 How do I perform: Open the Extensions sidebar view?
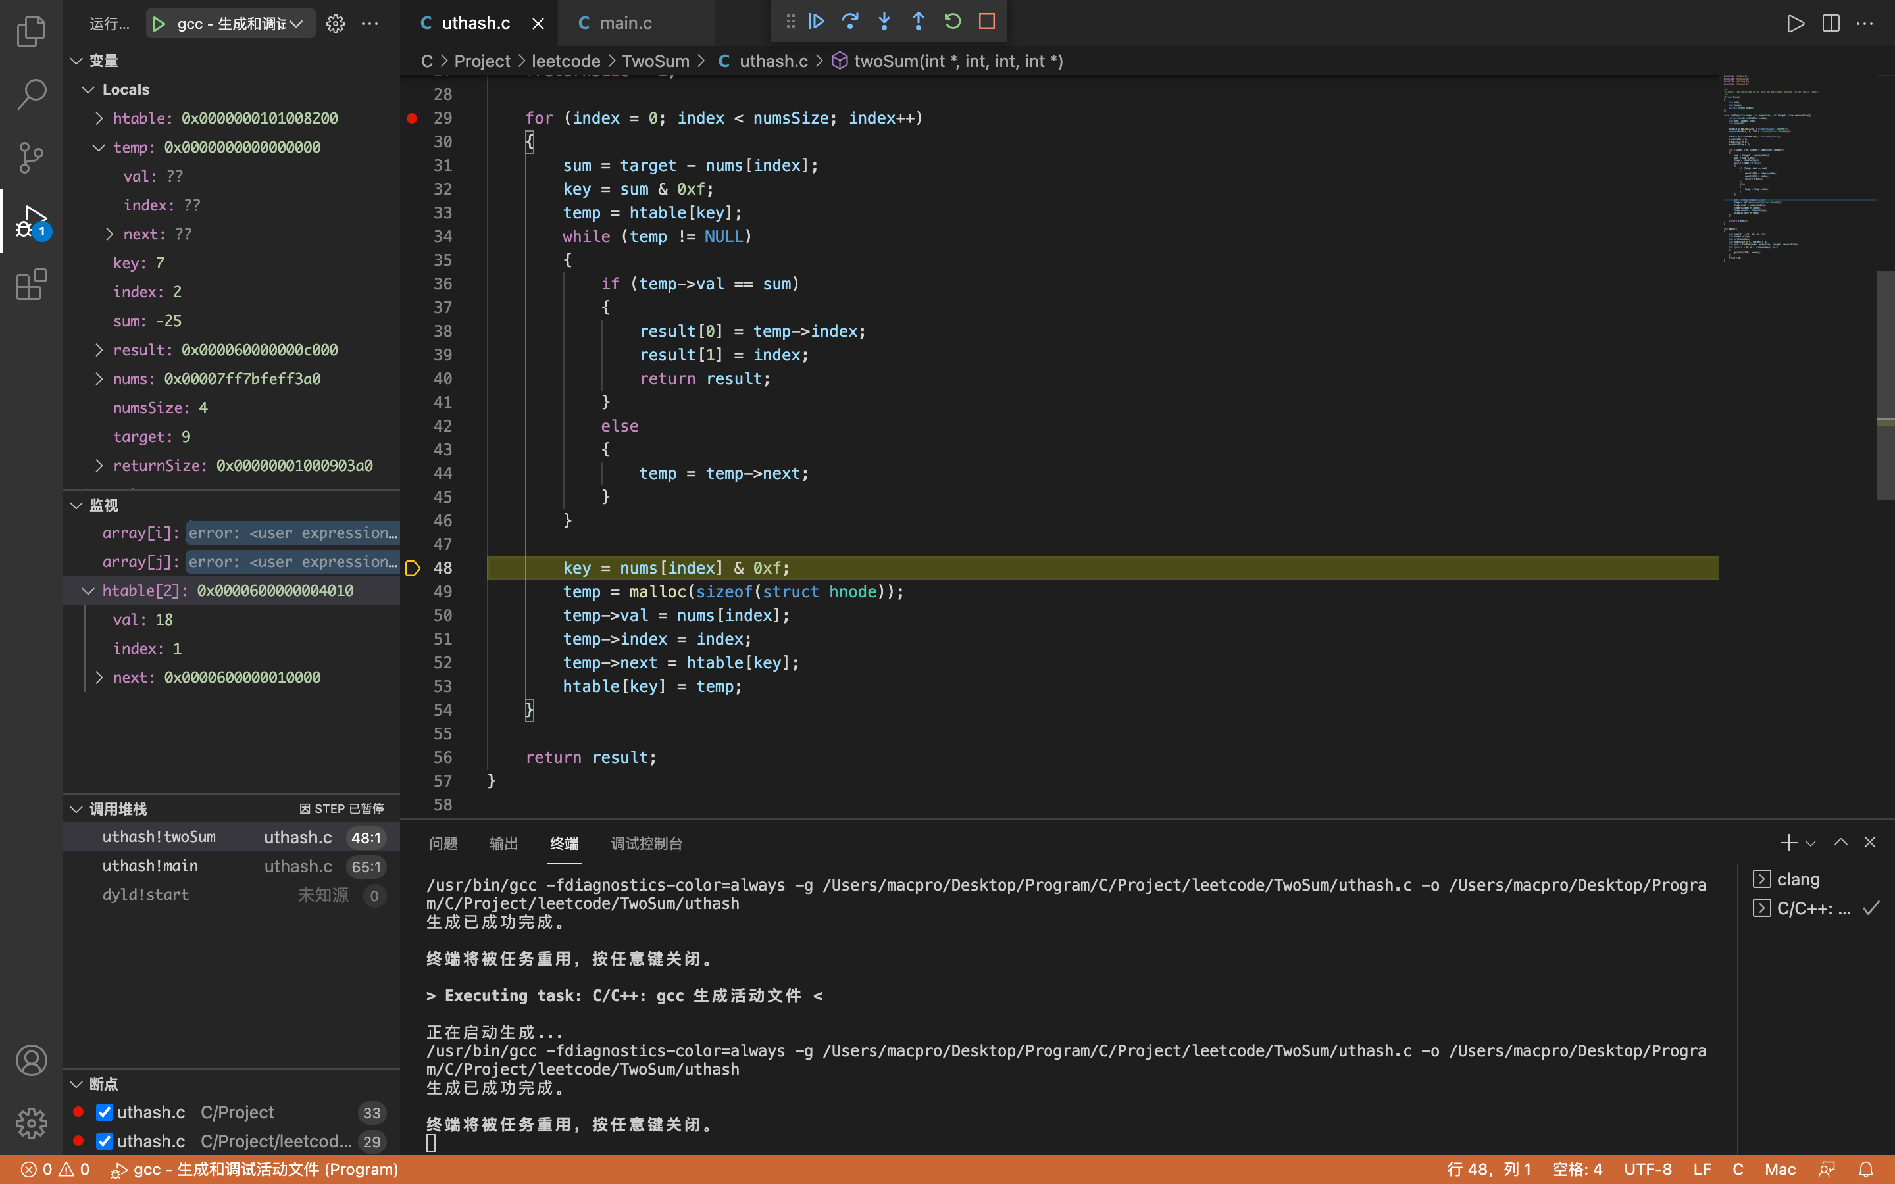(x=32, y=284)
